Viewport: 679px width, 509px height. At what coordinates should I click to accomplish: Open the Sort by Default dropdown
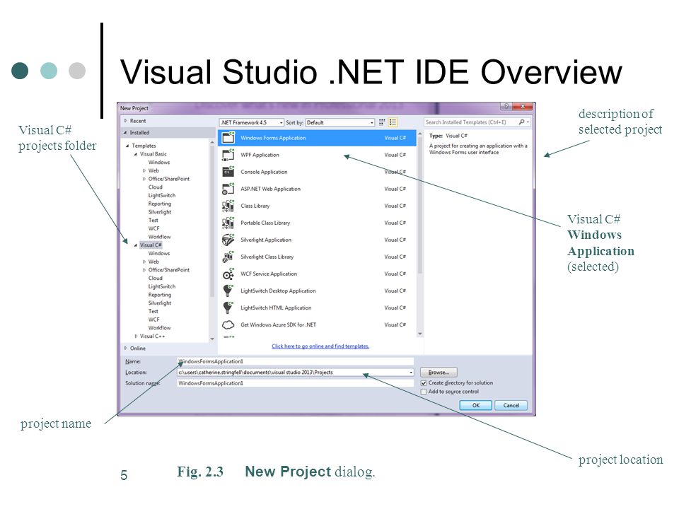pyautogui.click(x=340, y=122)
